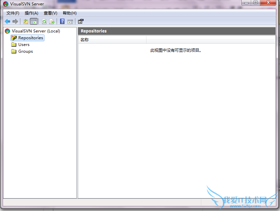Screen dimensions: 280x211
Task: Click the empty list message text
Action: 176,50
